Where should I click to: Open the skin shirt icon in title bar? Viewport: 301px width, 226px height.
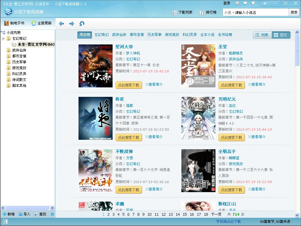click(x=253, y=3)
